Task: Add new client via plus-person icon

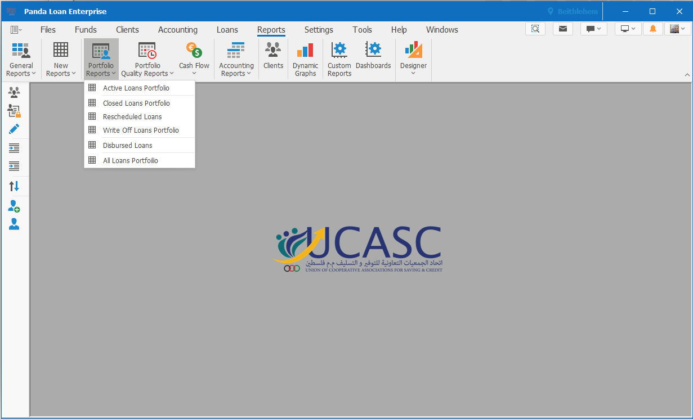Action: click(x=14, y=206)
